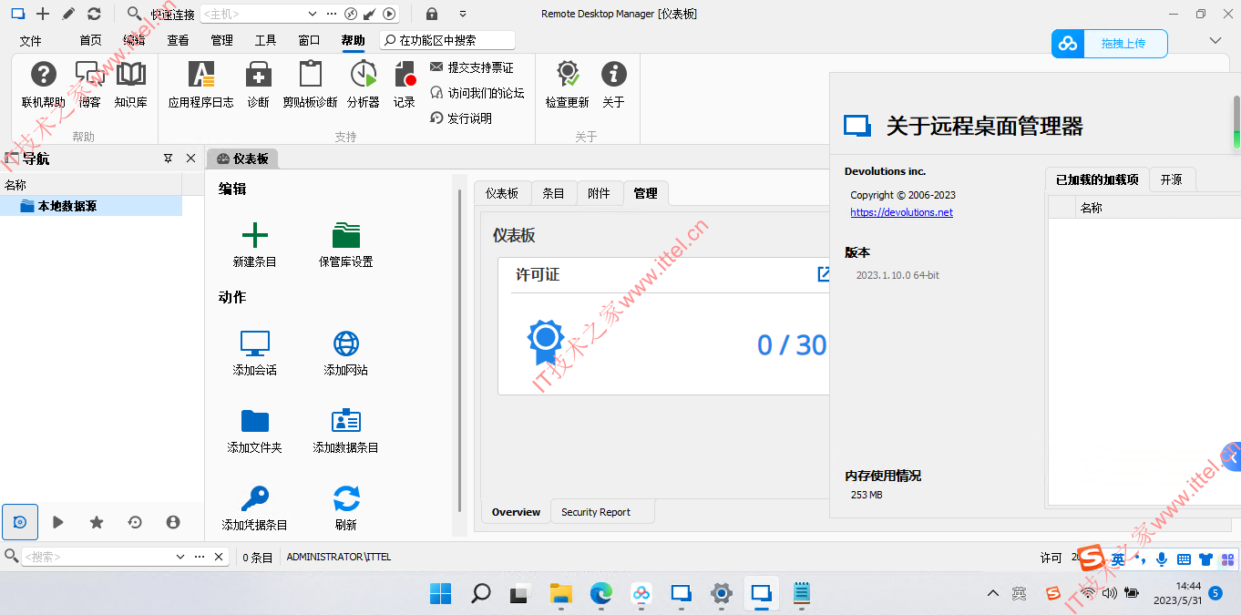Viewport: 1241px width, 615px height.
Task: Click the About panel vertical scrollbar
Action: pos(1236,123)
